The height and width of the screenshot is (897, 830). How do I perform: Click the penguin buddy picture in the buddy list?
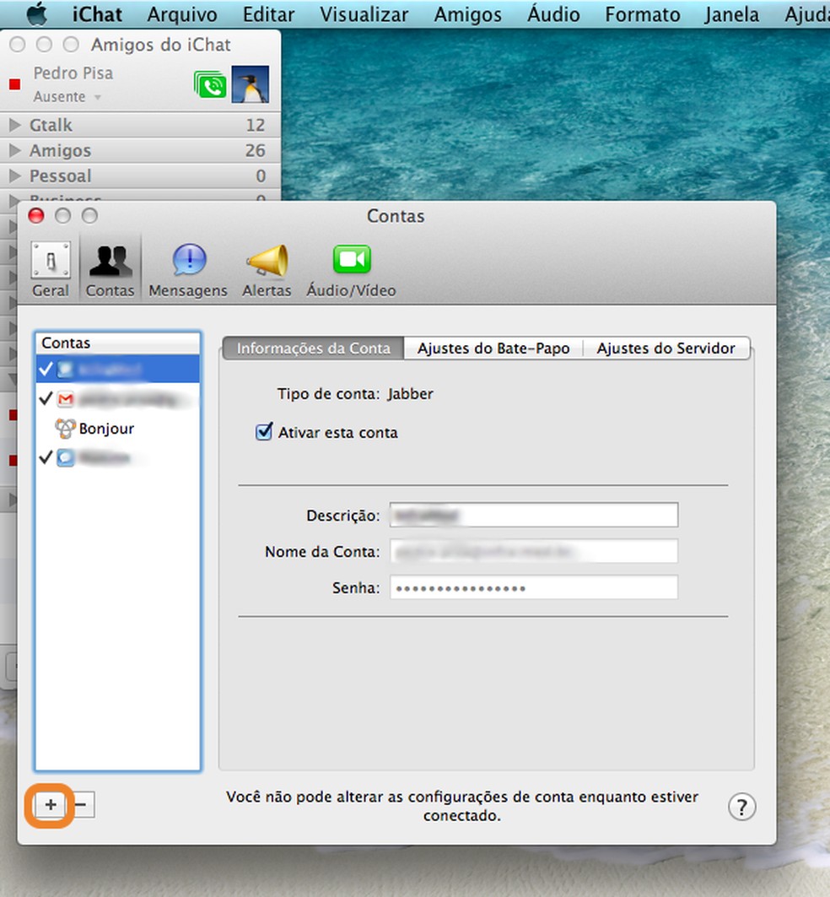[251, 84]
